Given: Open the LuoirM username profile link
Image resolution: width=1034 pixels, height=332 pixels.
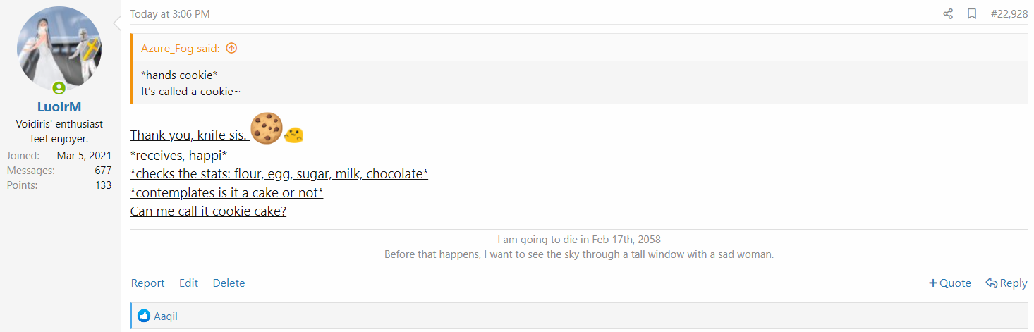Looking at the screenshot, I should click(x=59, y=107).
